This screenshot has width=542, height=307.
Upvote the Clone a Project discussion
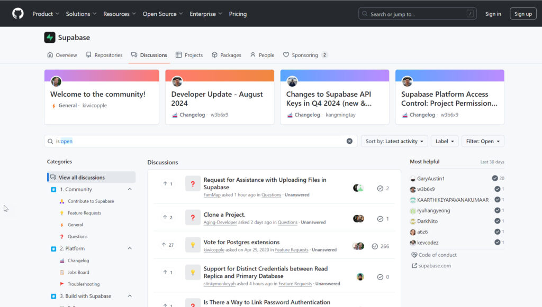click(167, 217)
